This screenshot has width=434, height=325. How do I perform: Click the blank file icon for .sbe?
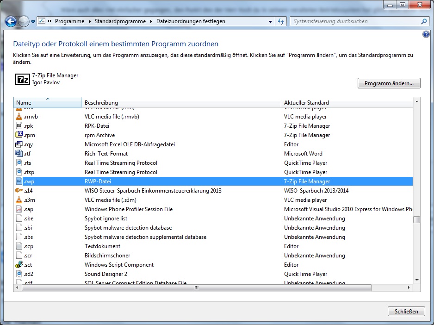click(19, 219)
